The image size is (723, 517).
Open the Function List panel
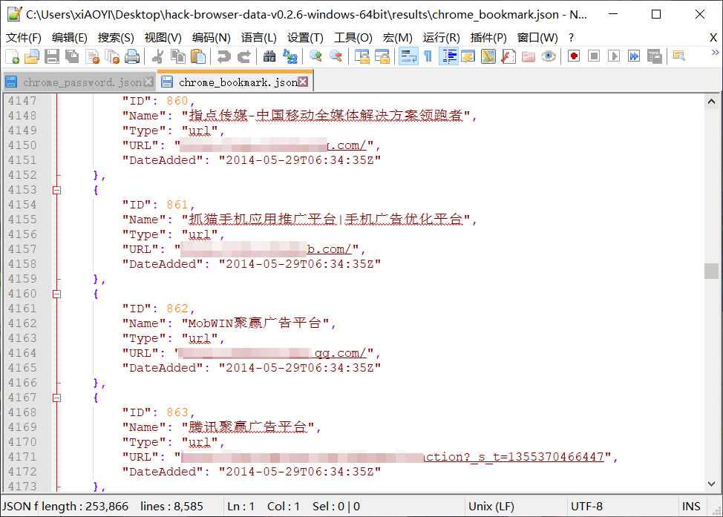508,56
